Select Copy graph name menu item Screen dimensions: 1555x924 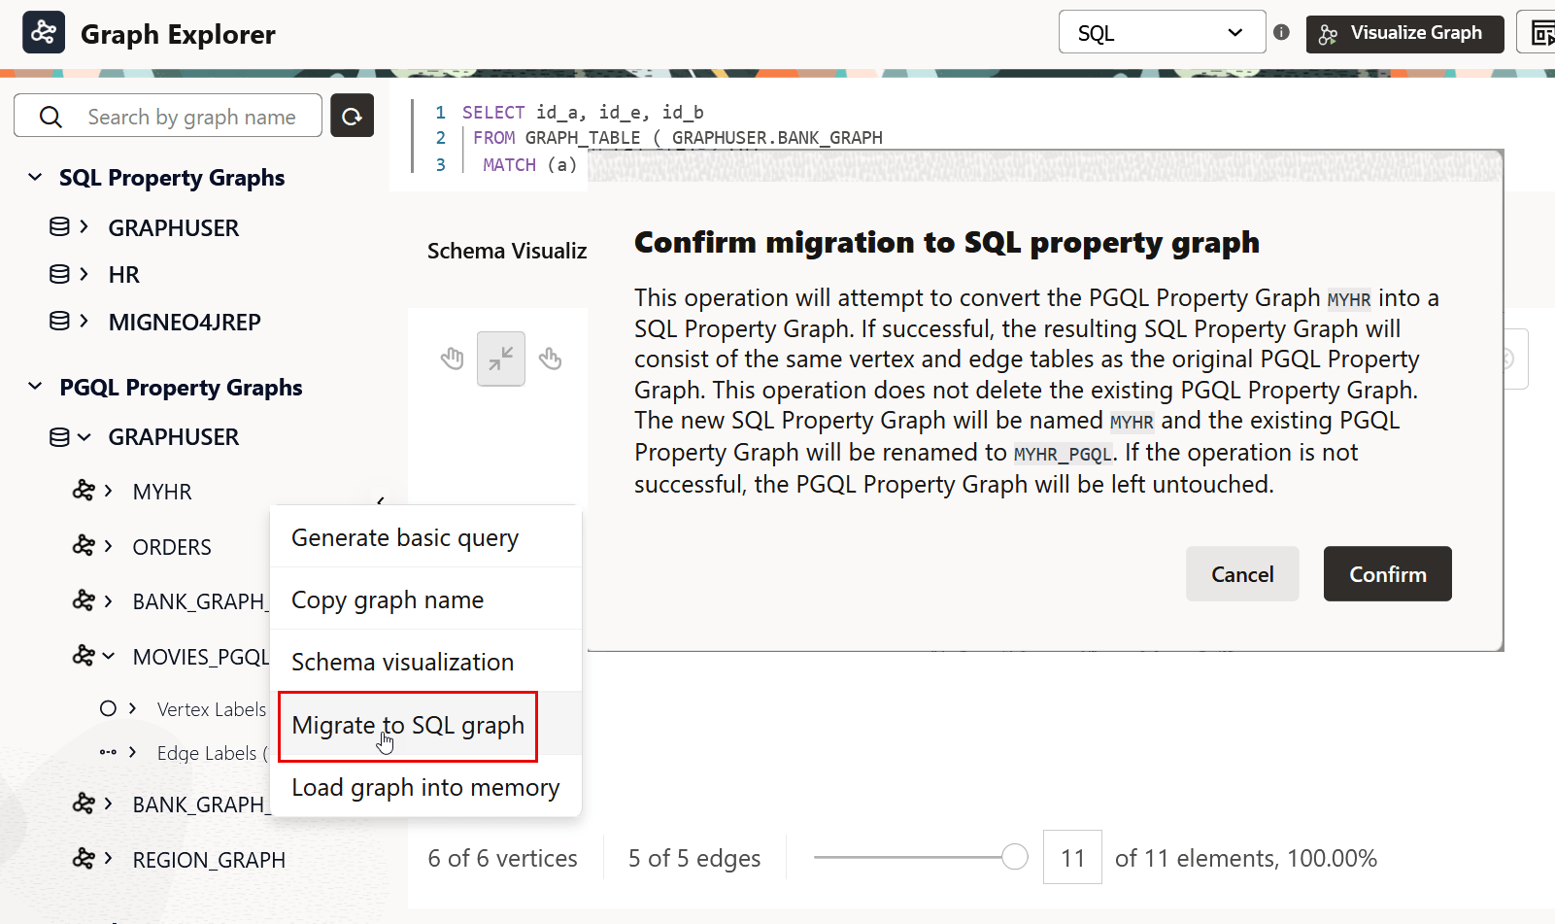(x=425, y=599)
